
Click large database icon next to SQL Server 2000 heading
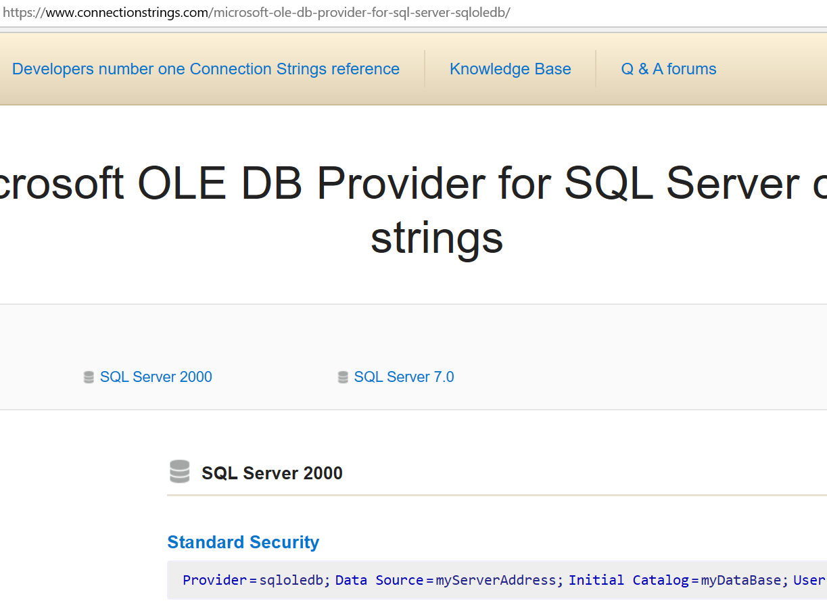coord(179,472)
